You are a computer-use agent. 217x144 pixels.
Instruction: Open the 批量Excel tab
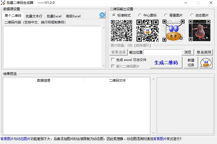pos(54,16)
